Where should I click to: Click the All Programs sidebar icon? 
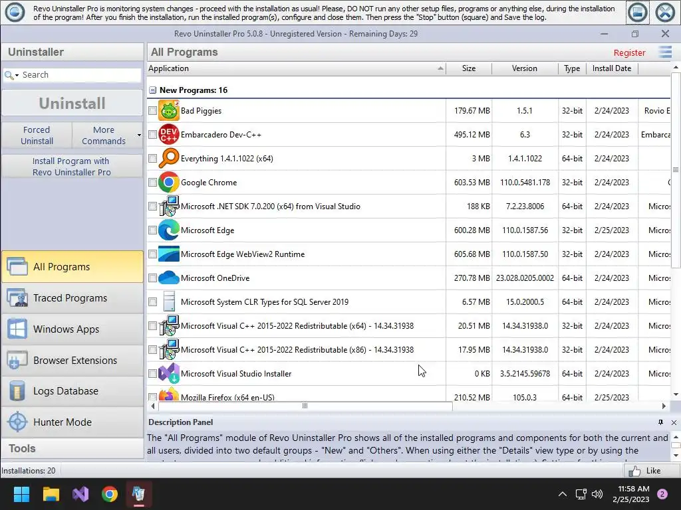17,266
